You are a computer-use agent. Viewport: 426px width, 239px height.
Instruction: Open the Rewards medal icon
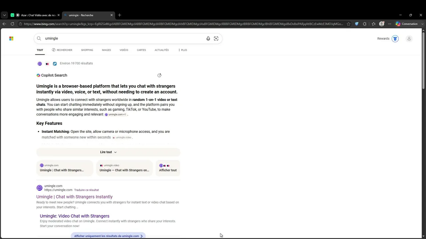point(395,39)
